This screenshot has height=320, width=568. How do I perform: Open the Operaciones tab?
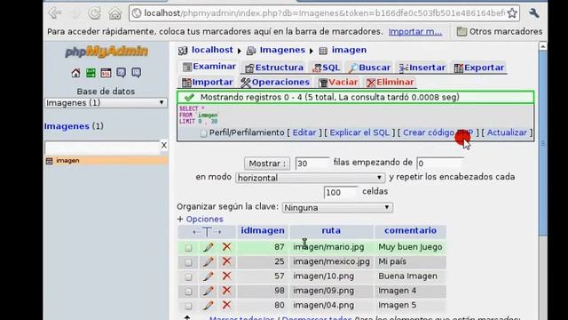[275, 83]
